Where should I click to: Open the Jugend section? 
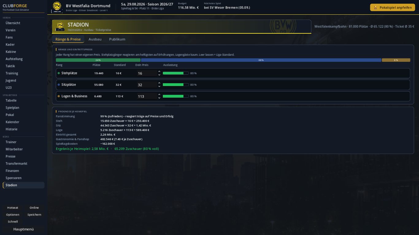(x=24, y=80)
